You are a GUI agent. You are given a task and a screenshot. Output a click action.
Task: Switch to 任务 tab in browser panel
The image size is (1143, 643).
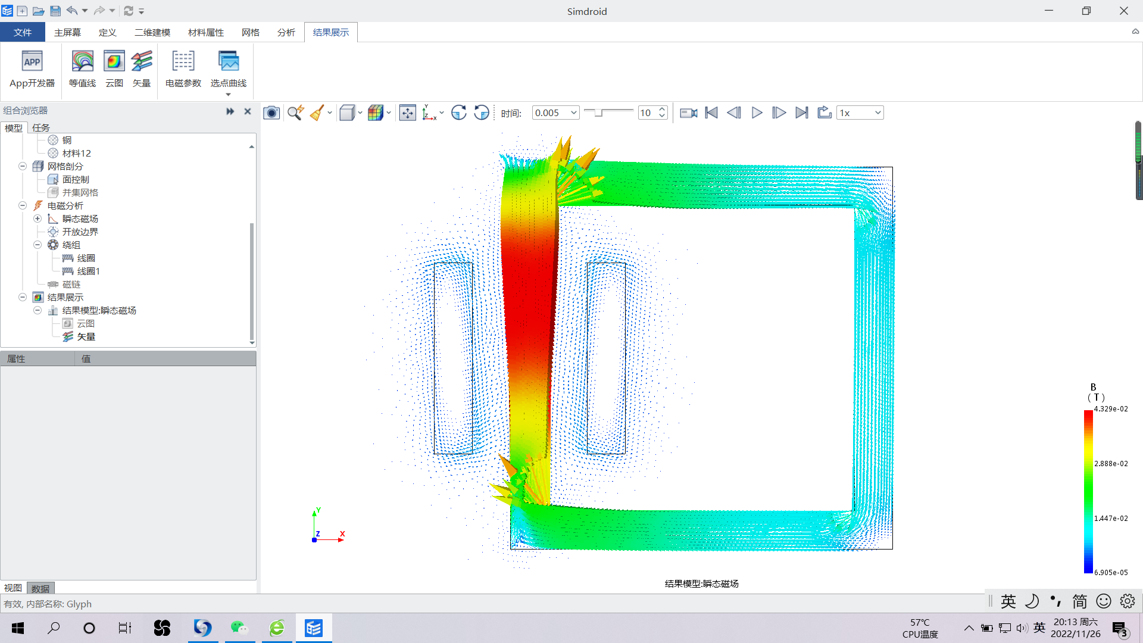(41, 127)
